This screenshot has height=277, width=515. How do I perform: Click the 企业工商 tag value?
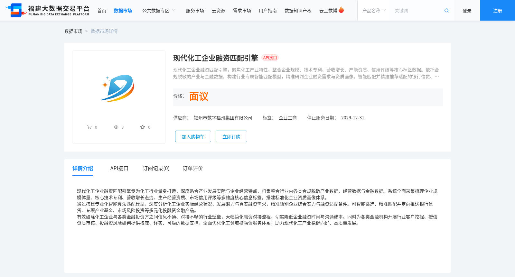click(288, 118)
